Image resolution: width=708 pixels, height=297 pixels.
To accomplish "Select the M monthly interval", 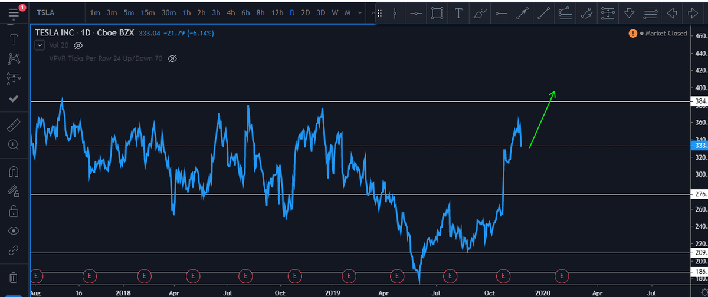I will point(348,12).
